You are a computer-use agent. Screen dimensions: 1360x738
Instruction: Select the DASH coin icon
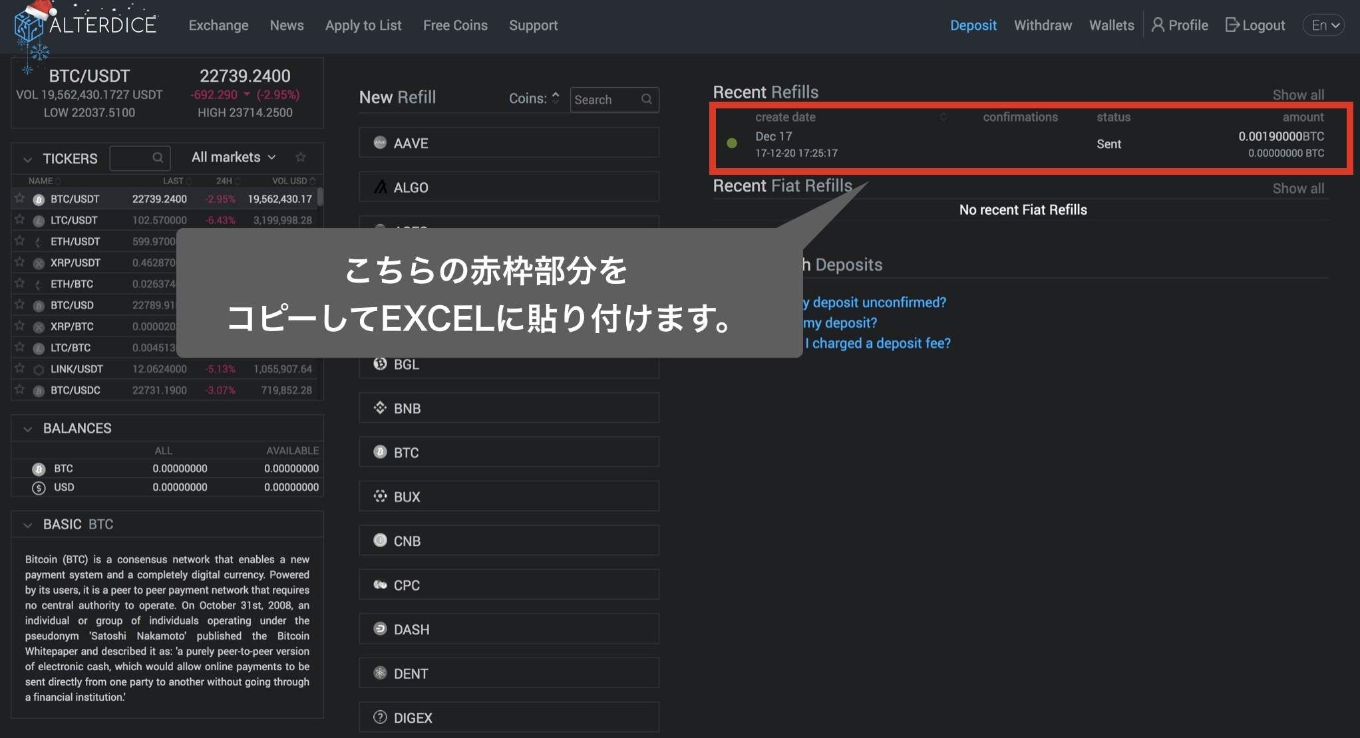pyautogui.click(x=380, y=629)
